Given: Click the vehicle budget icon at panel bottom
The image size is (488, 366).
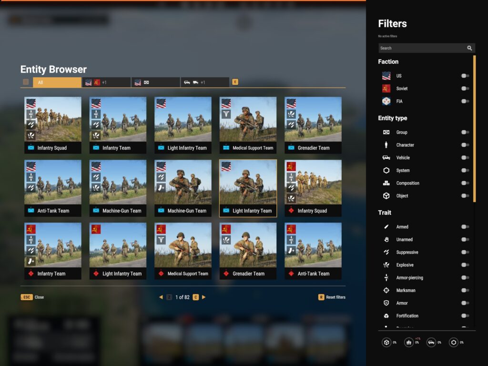Looking at the screenshot, I should [431, 342].
